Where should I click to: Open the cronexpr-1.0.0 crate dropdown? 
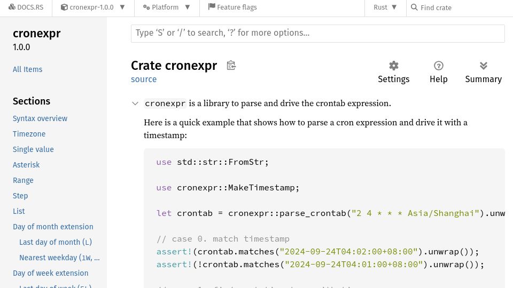click(x=93, y=7)
